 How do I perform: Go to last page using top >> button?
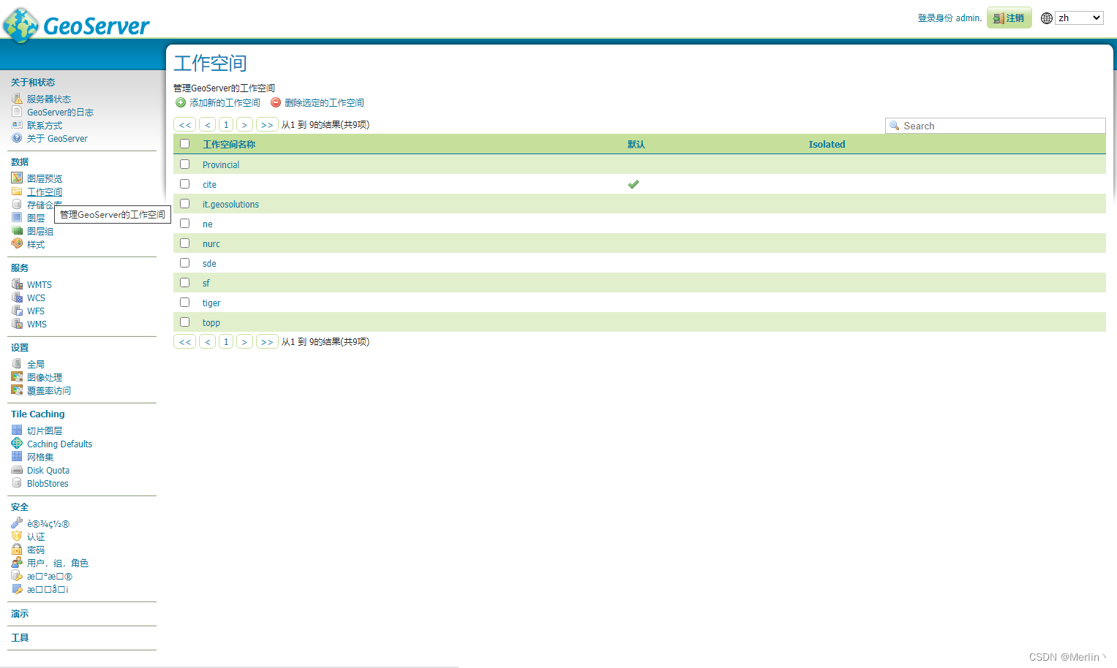click(267, 125)
